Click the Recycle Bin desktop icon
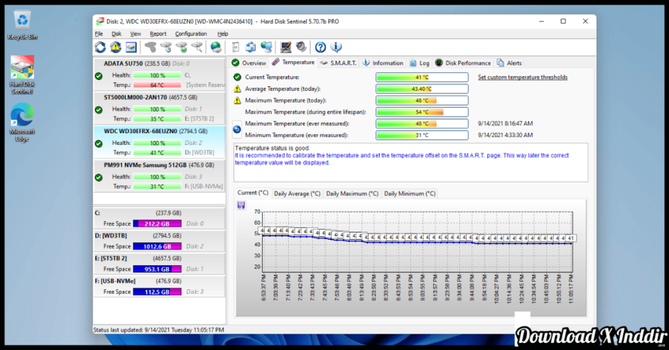669x350 pixels. tap(22, 25)
